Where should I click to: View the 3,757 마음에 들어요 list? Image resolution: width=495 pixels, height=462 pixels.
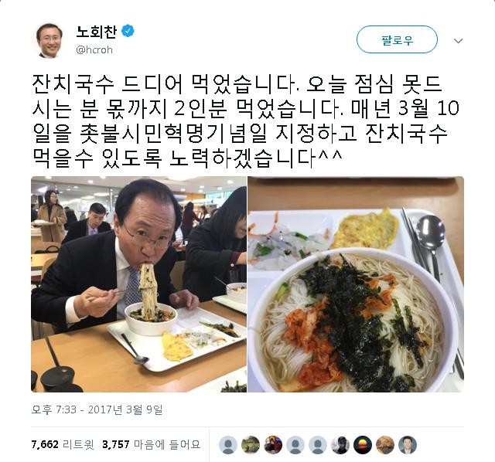coord(152,445)
